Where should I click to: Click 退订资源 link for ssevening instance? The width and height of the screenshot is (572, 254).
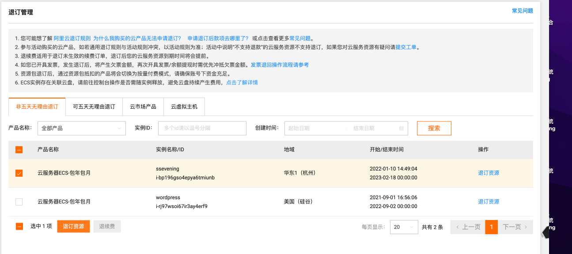(489, 173)
